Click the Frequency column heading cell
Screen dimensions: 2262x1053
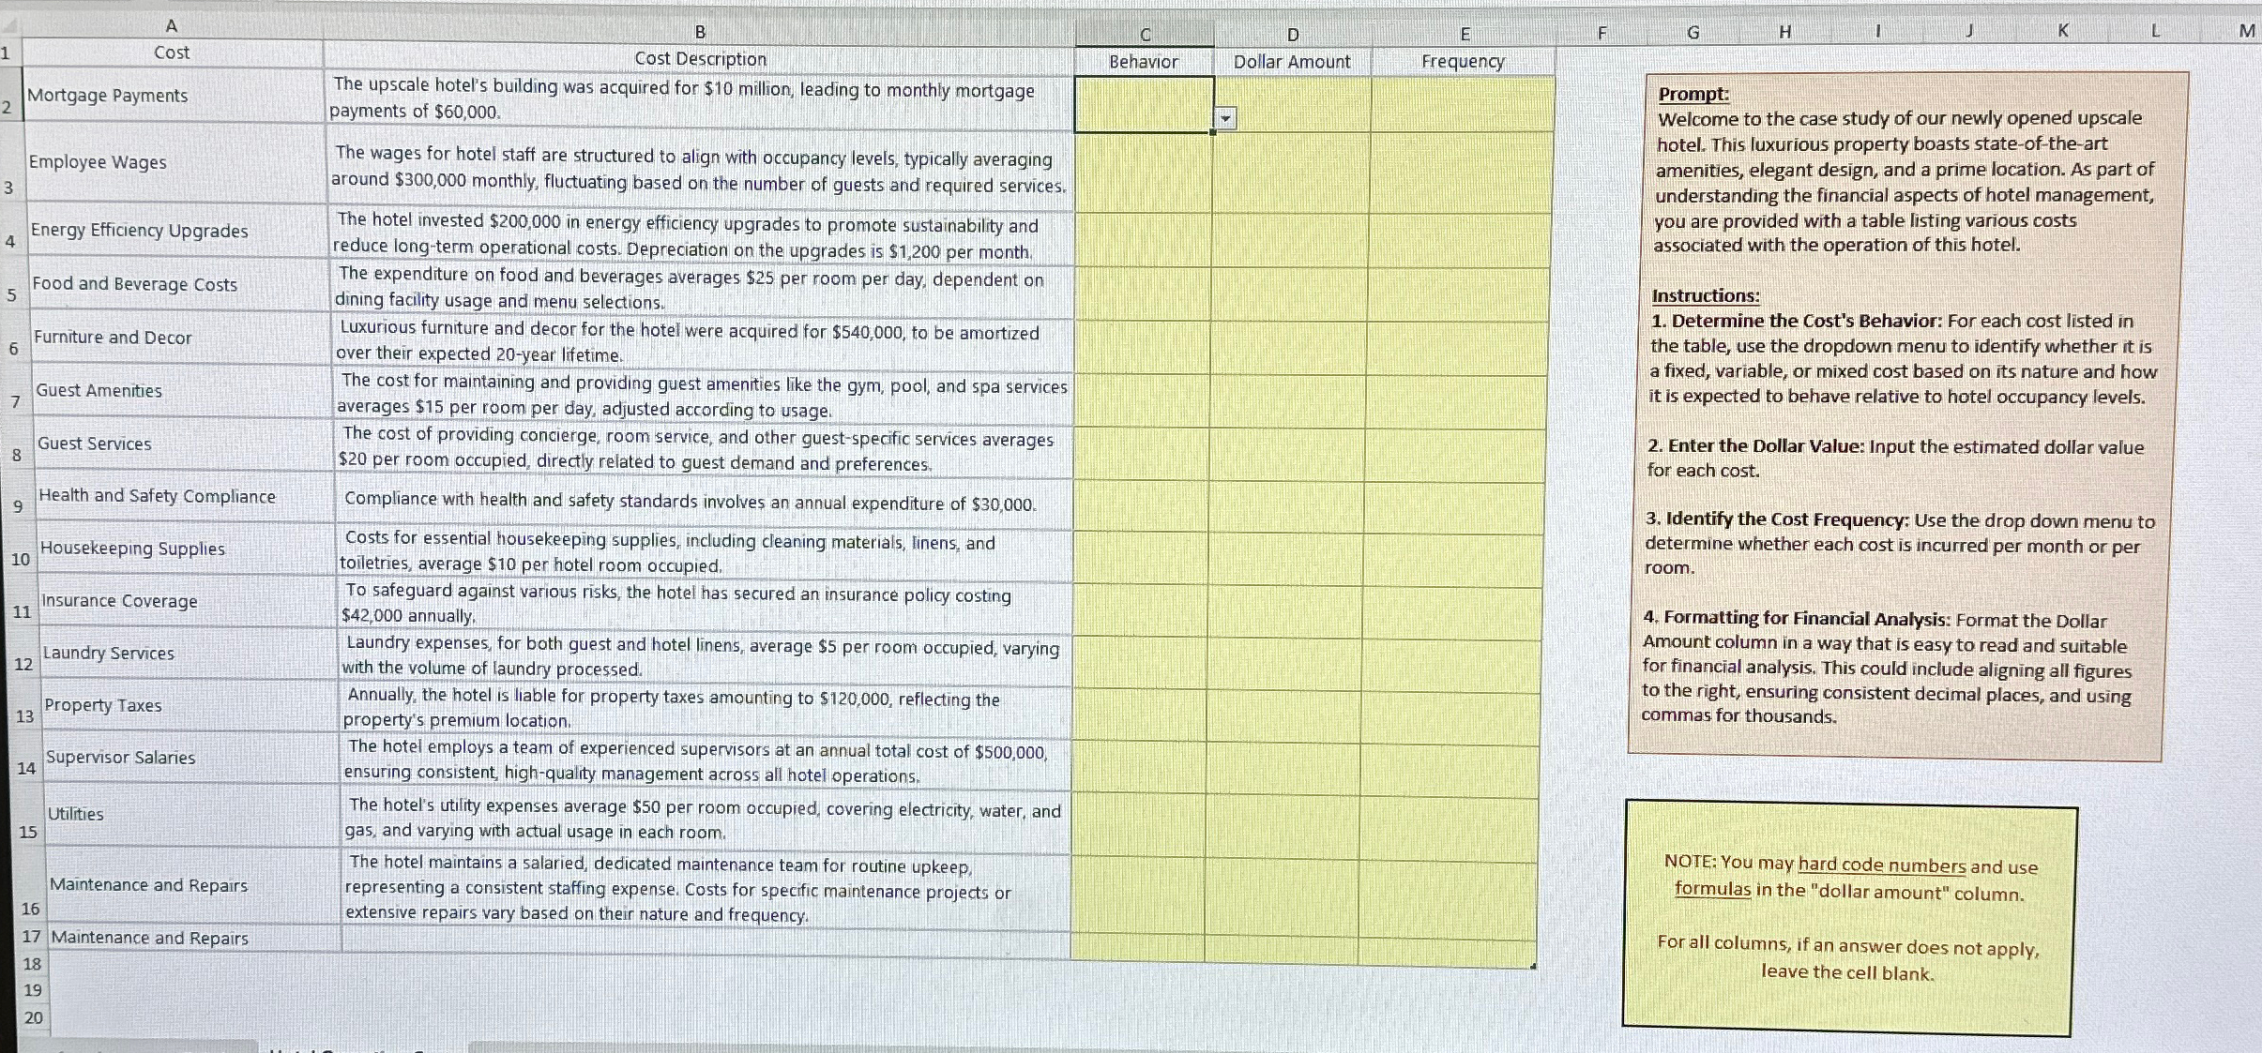pyautogui.click(x=1462, y=62)
